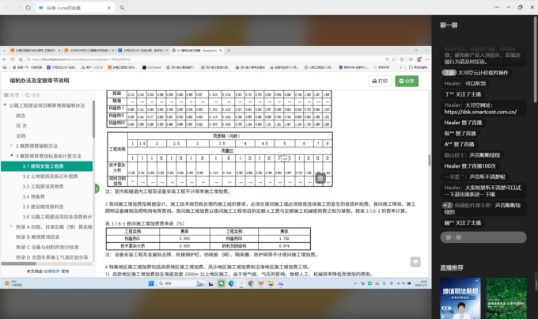
Task: Mute the tab using the green speaker icon
Action: (40, 6)
